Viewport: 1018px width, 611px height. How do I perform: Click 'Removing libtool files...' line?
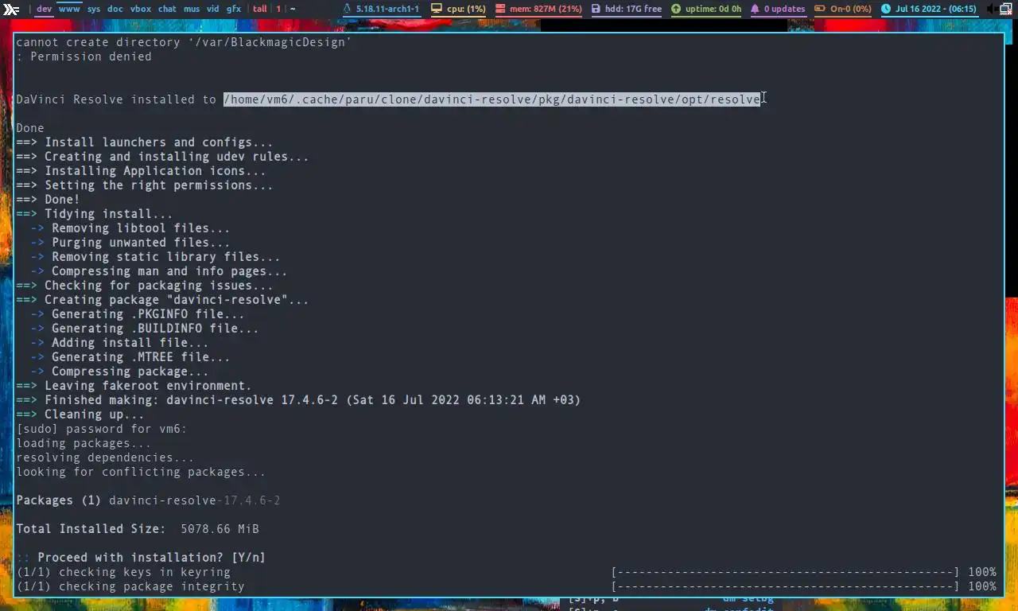click(x=130, y=228)
